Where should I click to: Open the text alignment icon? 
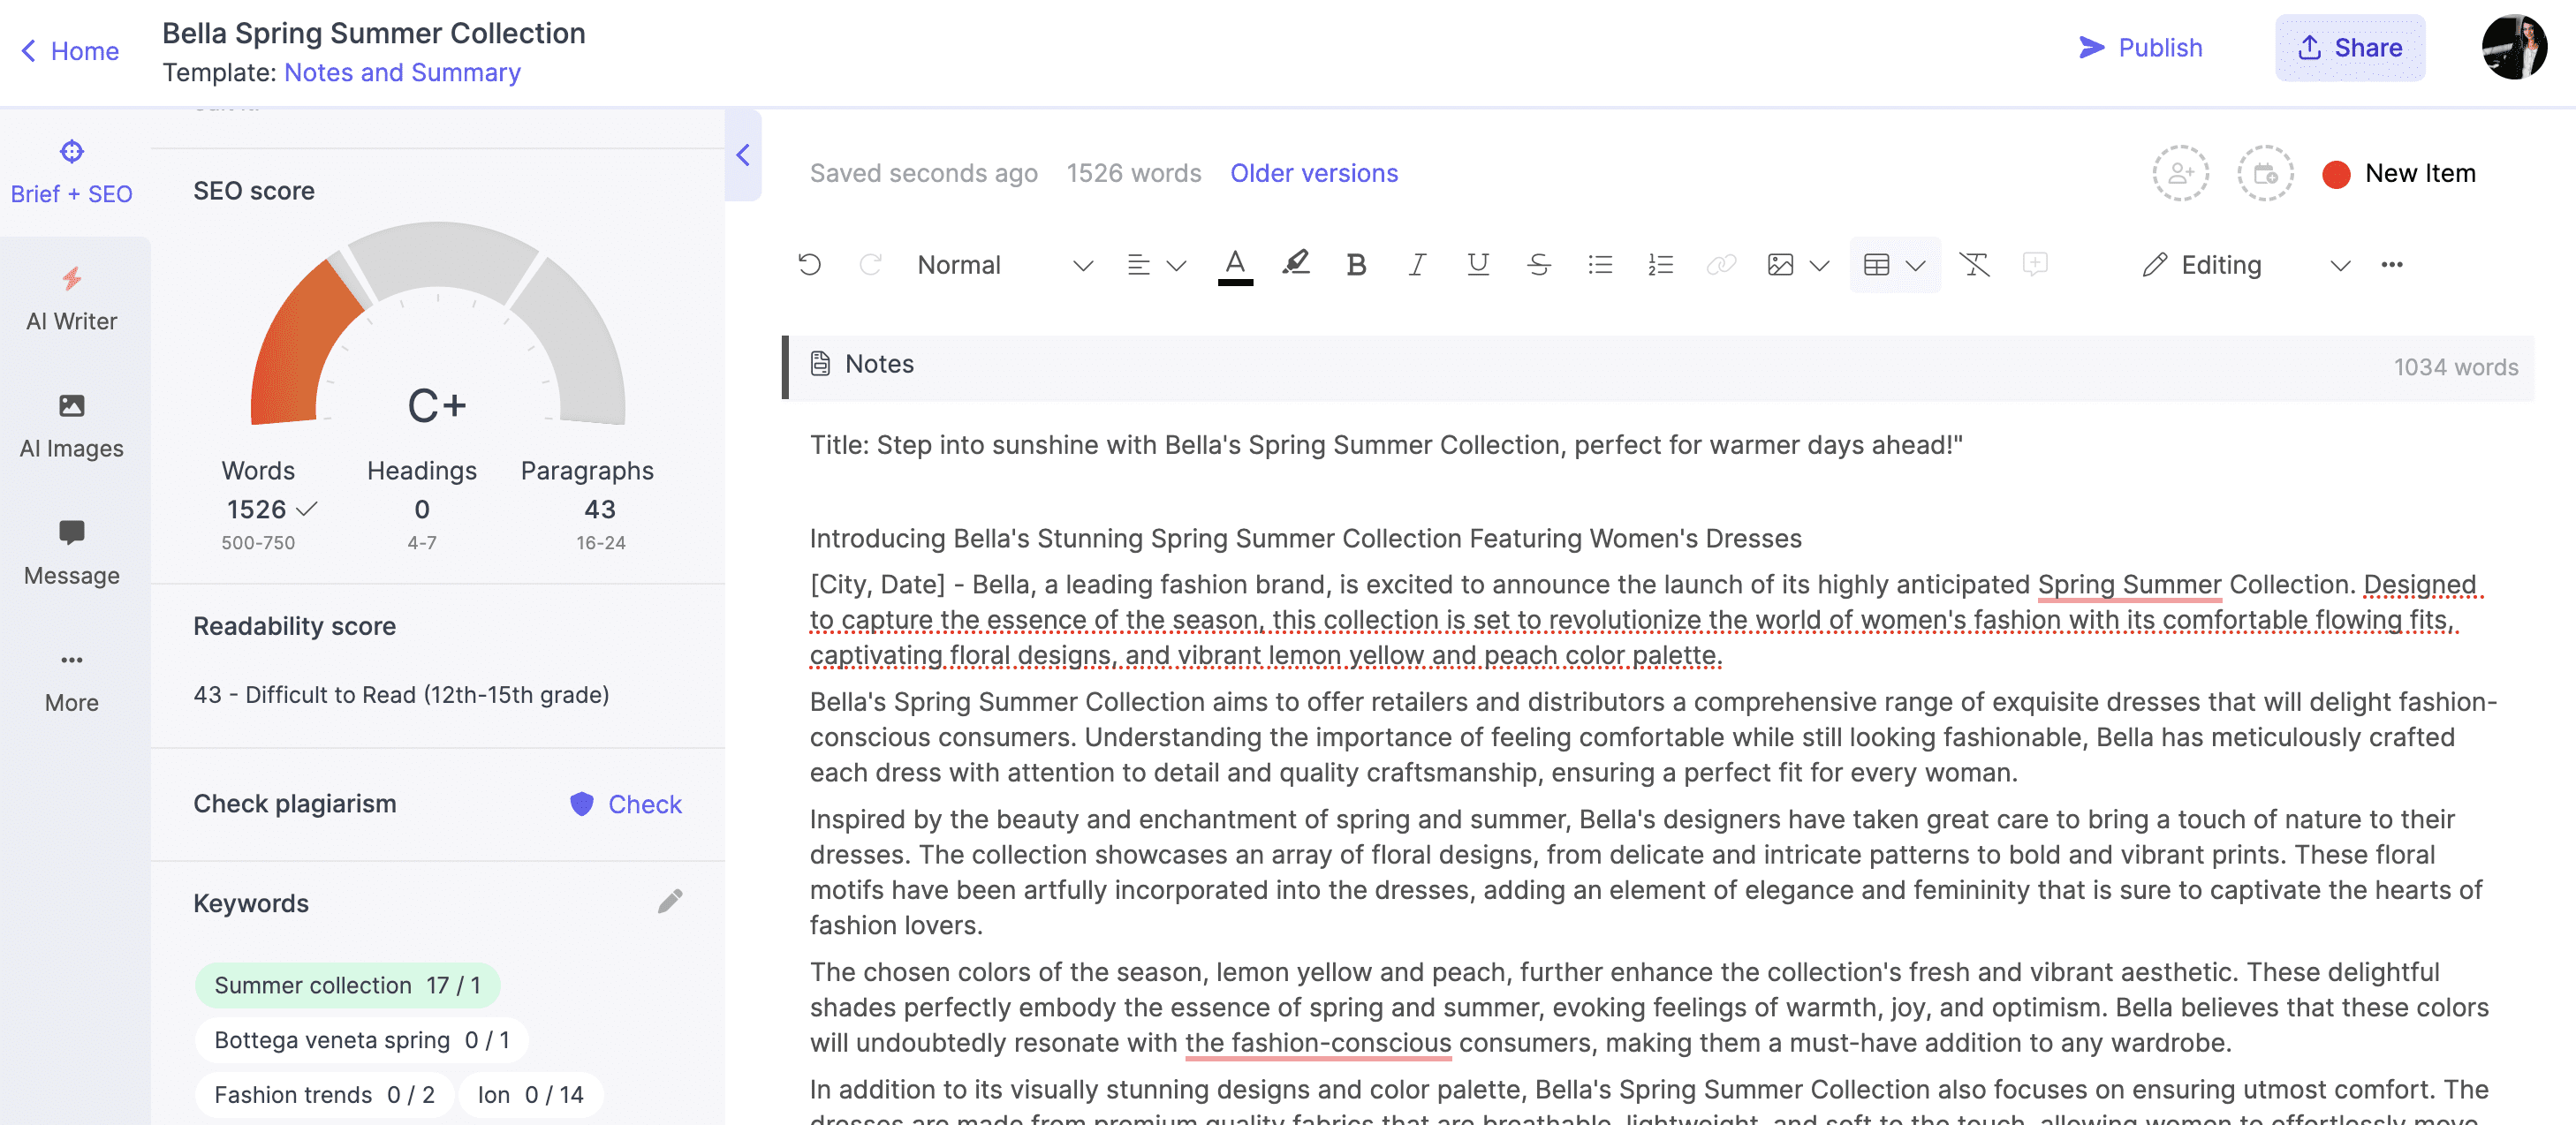[1138, 265]
